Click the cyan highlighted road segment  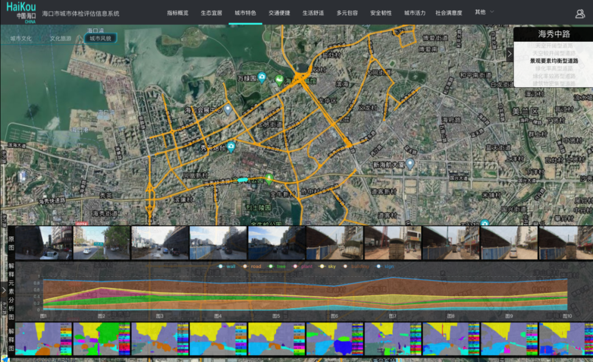click(243, 180)
